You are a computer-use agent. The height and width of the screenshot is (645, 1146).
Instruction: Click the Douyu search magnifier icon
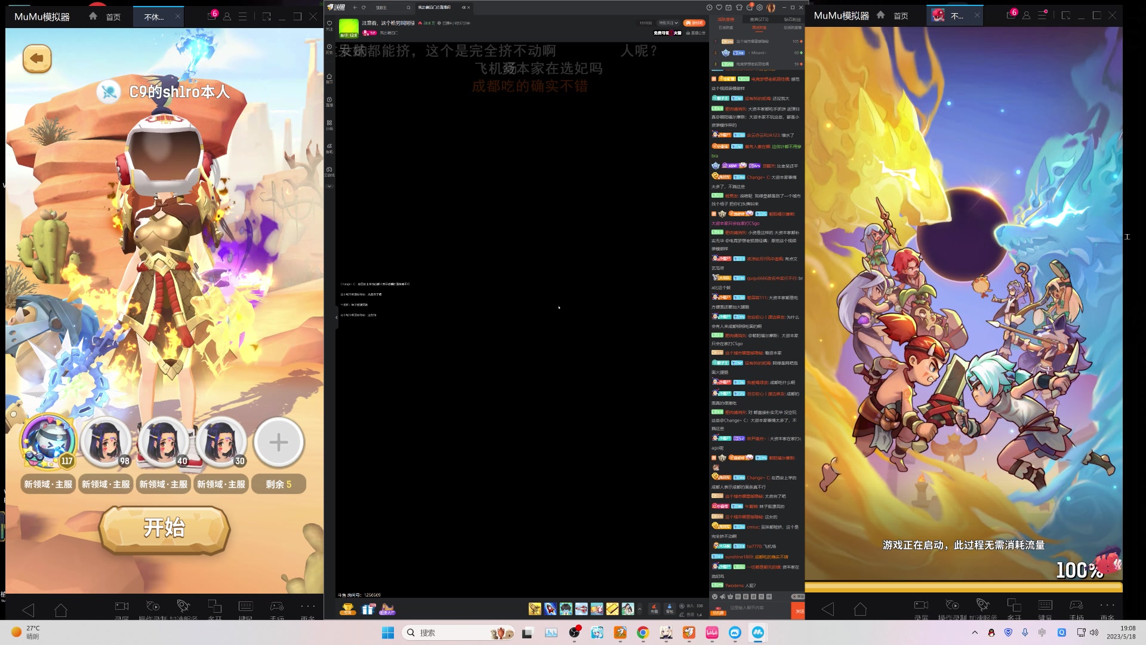pos(409,8)
